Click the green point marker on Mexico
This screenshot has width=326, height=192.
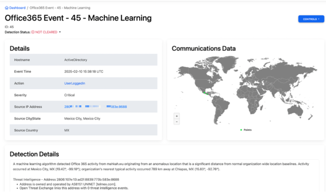(205, 93)
